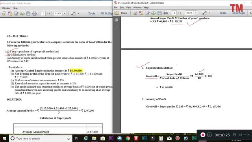The width and height of the screenshot is (252, 142).
Task: Show page thumbnails panel in right Reader sidebar
Action: tap(117, 20)
